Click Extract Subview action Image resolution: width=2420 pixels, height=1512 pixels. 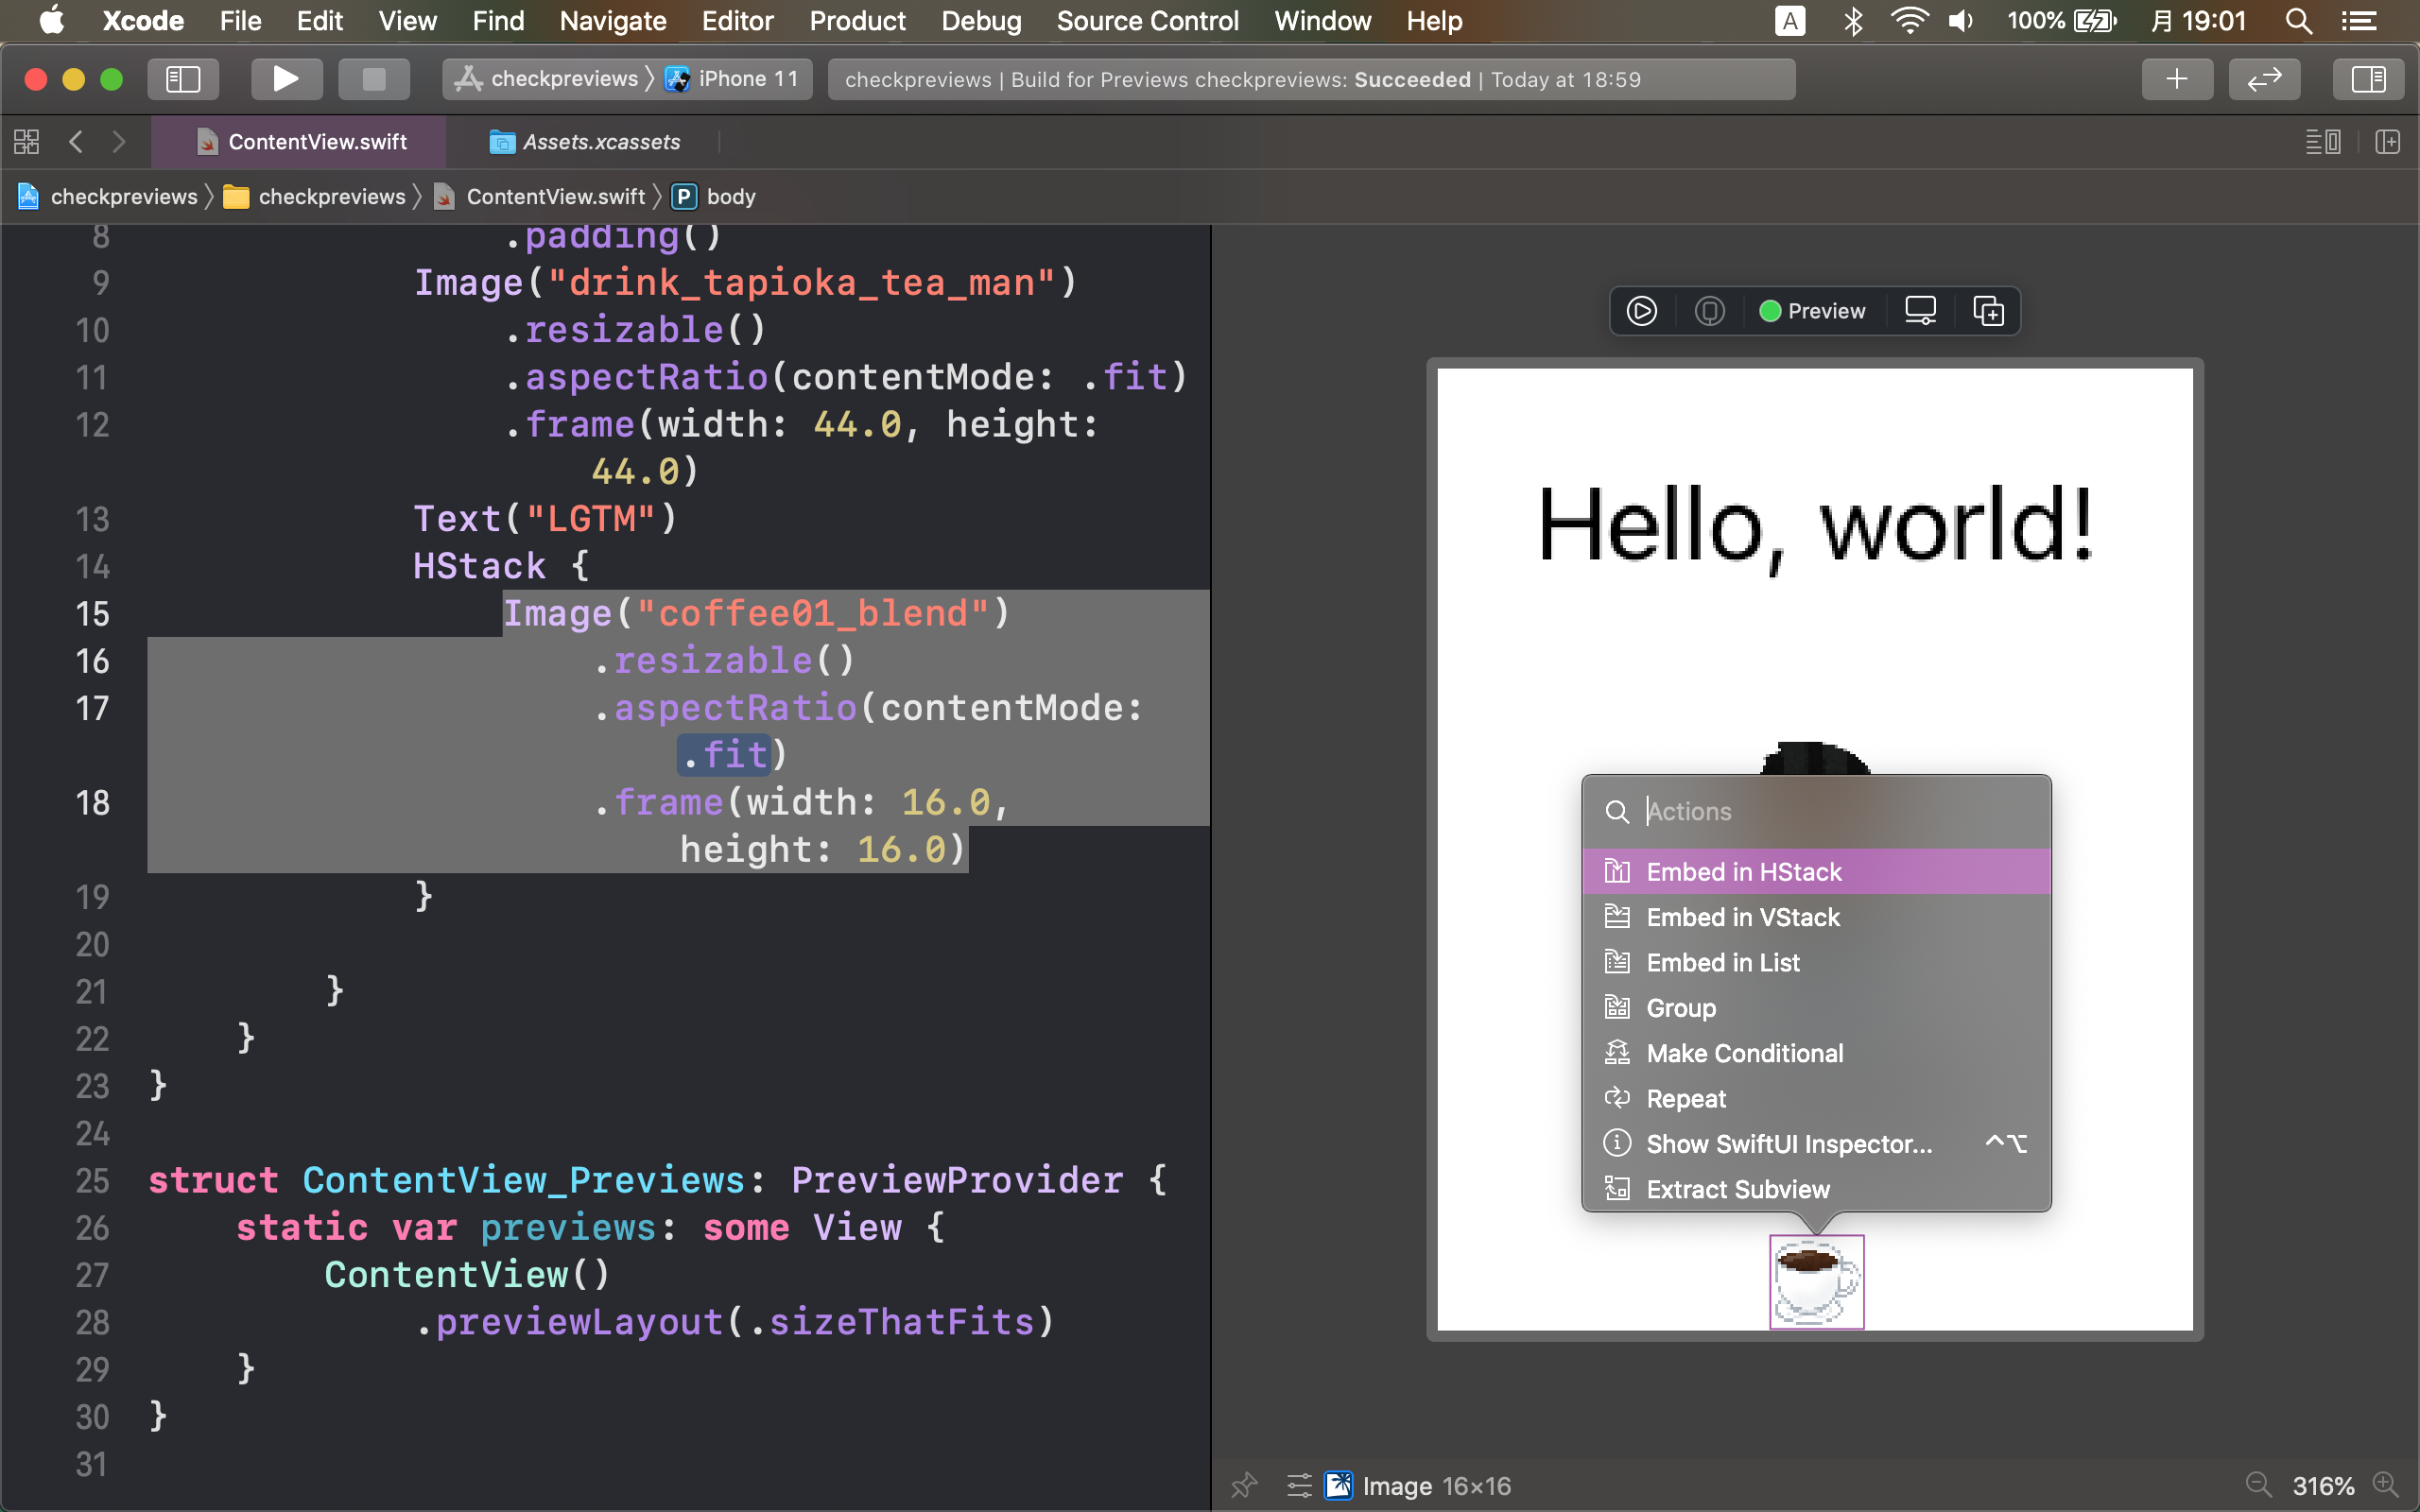1737,1189
